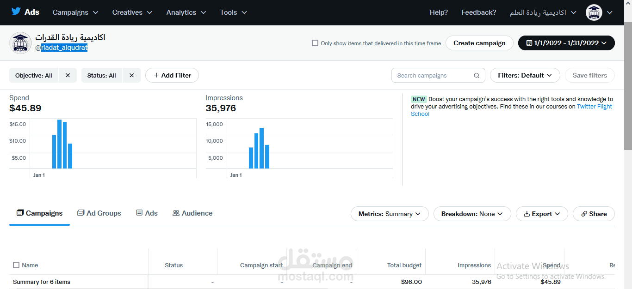Switch to the Ad Groups tab
Viewport: 632px width, 289px height.
[99, 213]
